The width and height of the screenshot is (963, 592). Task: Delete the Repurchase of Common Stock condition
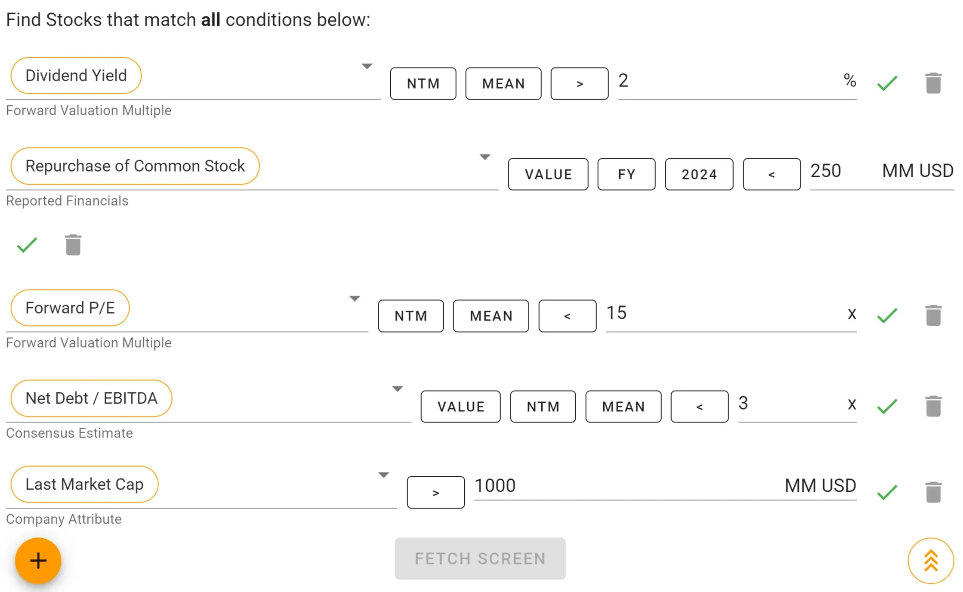coord(73,245)
